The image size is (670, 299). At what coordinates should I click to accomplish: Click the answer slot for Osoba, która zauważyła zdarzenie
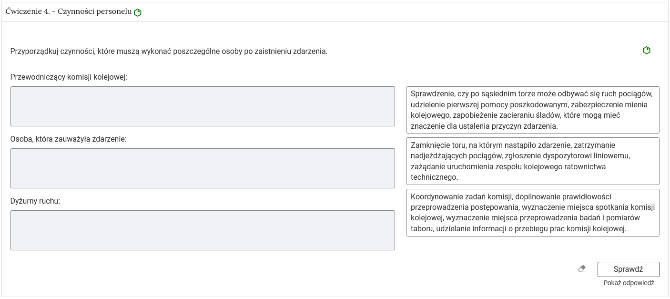coord(202,168)
